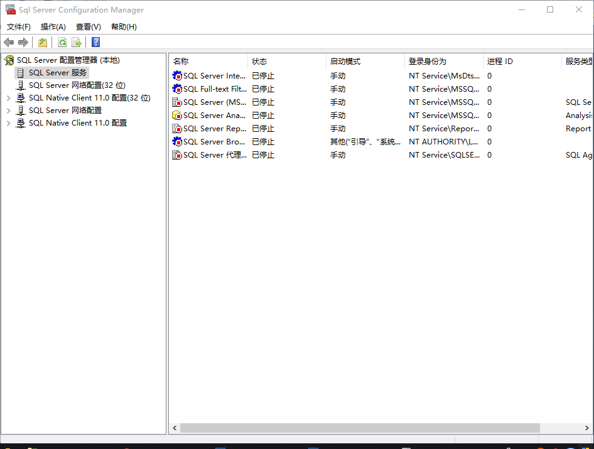594x449 pixels.
Task: Click the SQL Full-text Filt... service icon
Action: [177, 89]
